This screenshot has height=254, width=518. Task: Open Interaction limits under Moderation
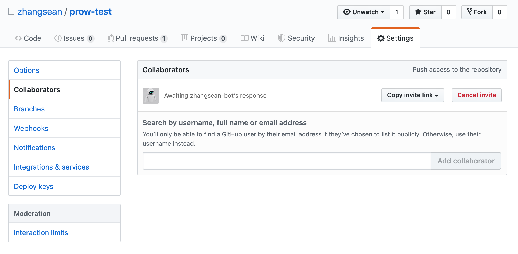click(x=41, y=233)
